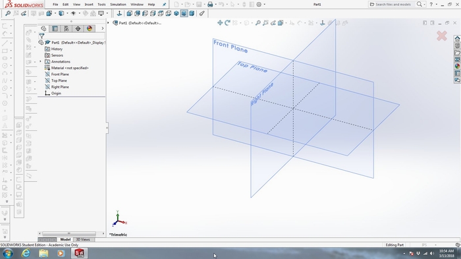Open the Tools menu

pos(101,5)
